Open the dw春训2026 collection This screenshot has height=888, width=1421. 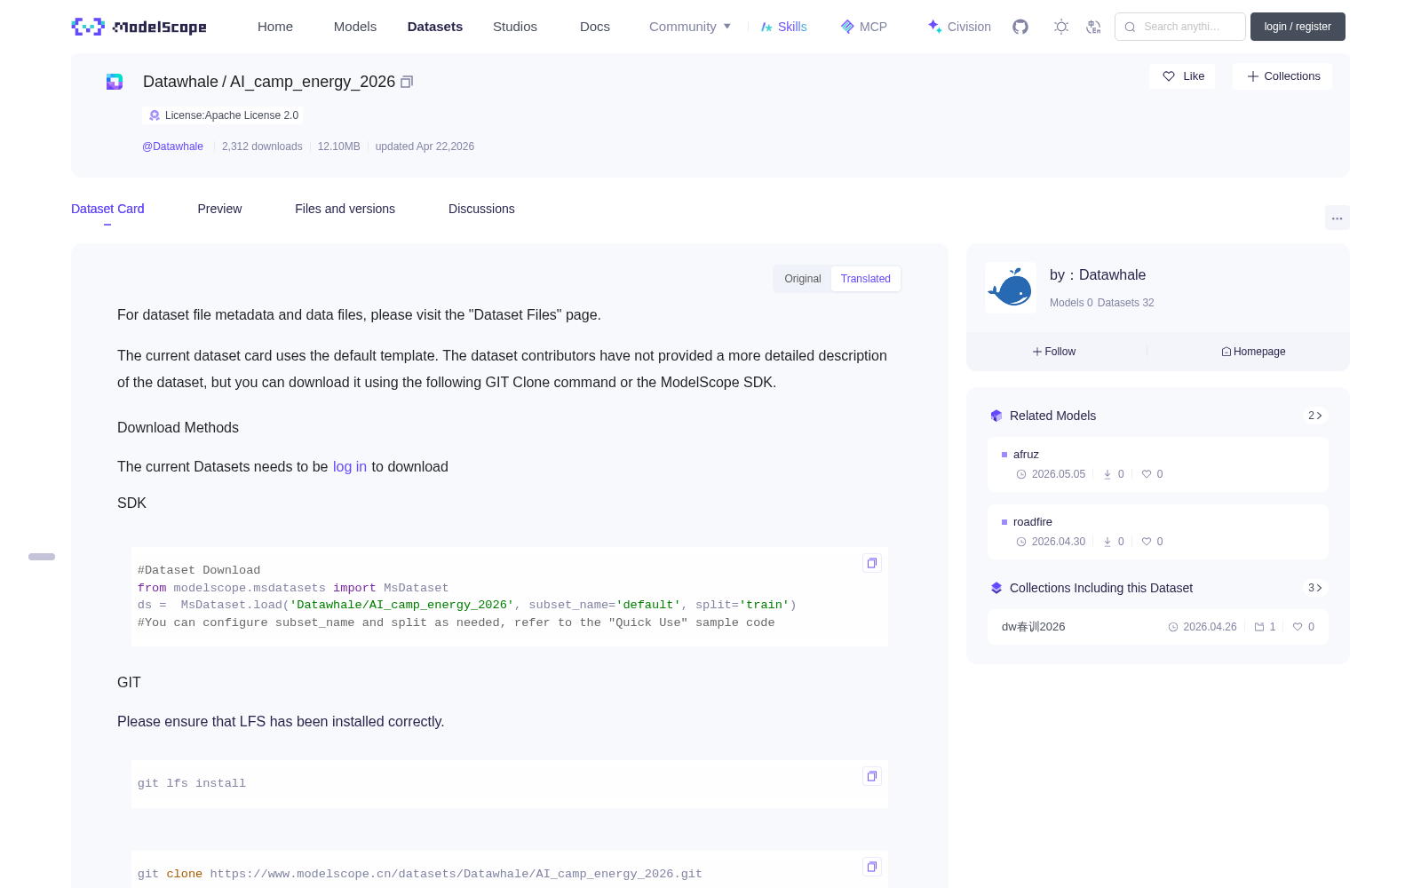coord(1158,627)
